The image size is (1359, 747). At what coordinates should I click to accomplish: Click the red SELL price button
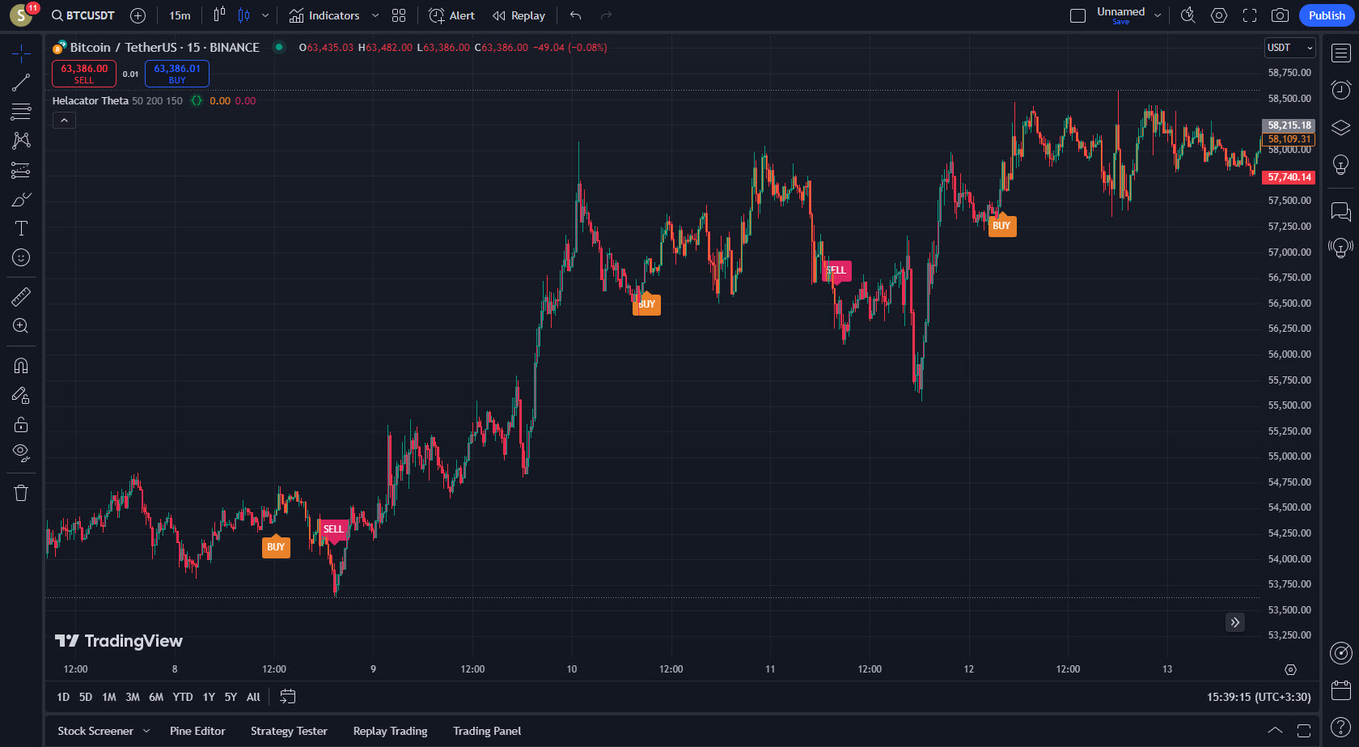(84, 74)
